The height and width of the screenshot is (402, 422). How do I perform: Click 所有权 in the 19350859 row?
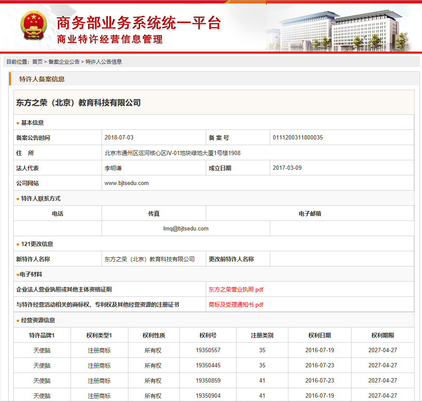[153, 380]
